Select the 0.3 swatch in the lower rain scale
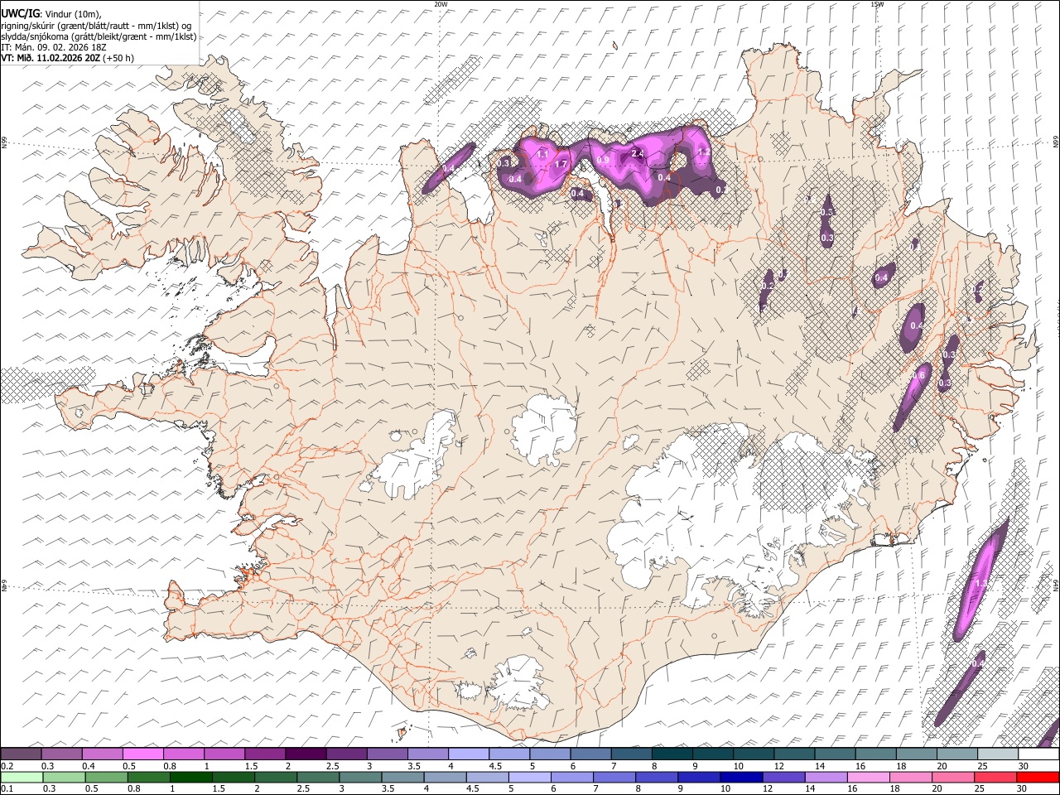1060x795 pixels. pos(64,777)
